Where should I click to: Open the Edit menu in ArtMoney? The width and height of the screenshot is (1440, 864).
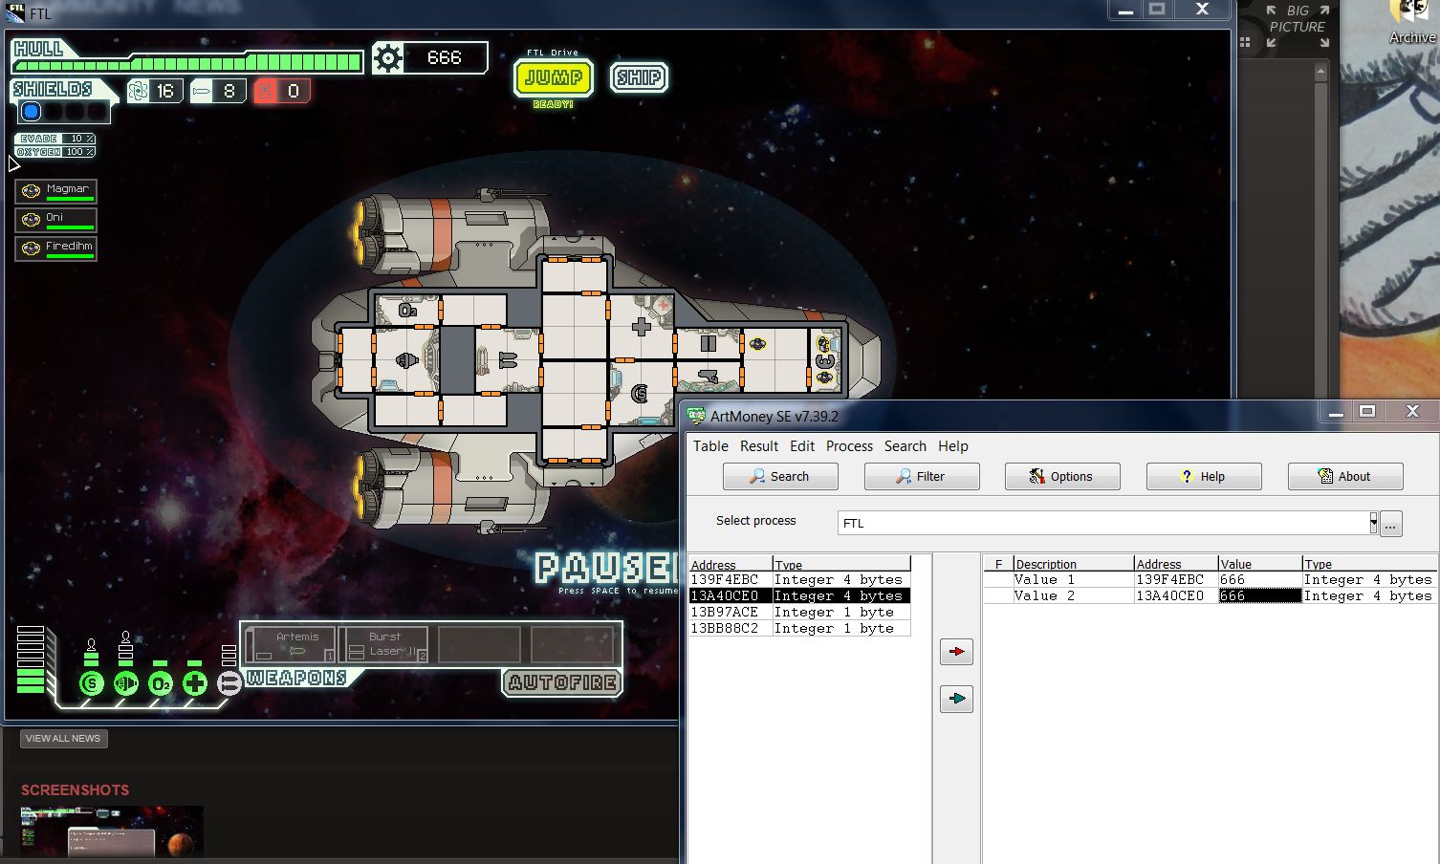[802, 446]
